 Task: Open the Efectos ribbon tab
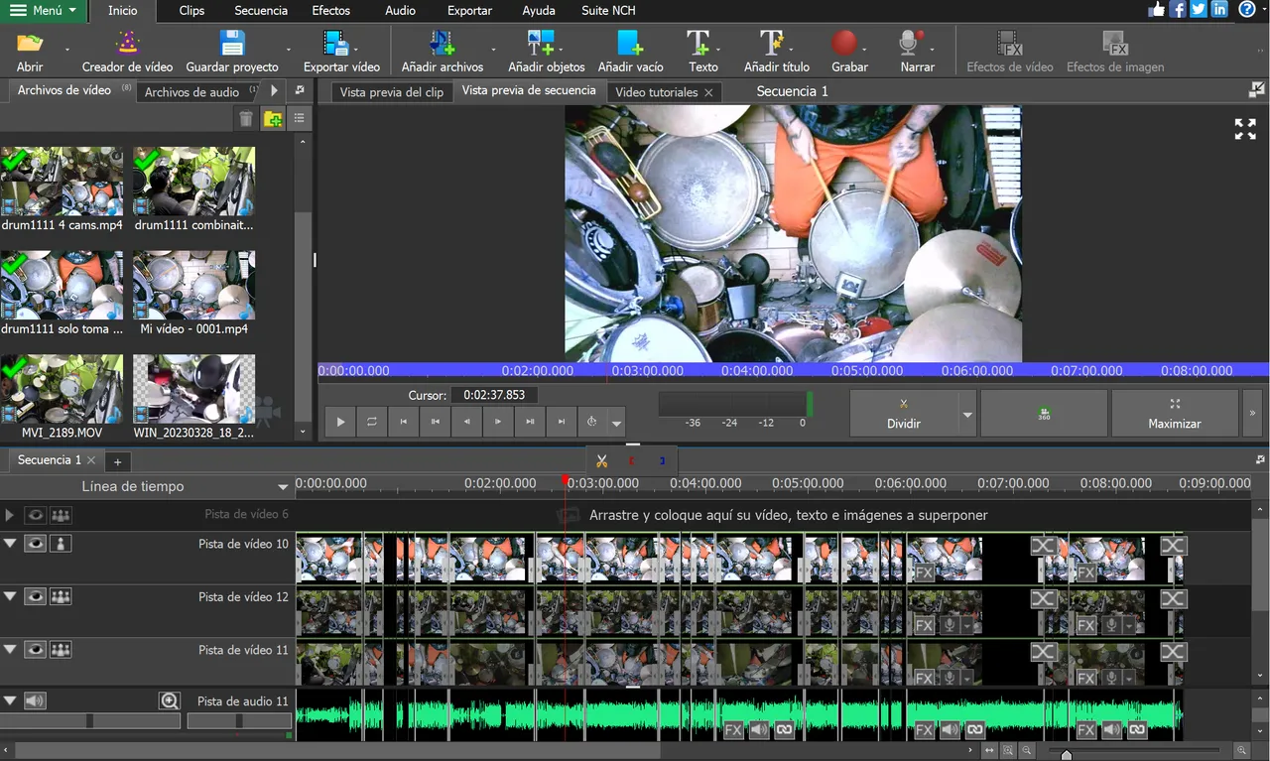point(330,11)
